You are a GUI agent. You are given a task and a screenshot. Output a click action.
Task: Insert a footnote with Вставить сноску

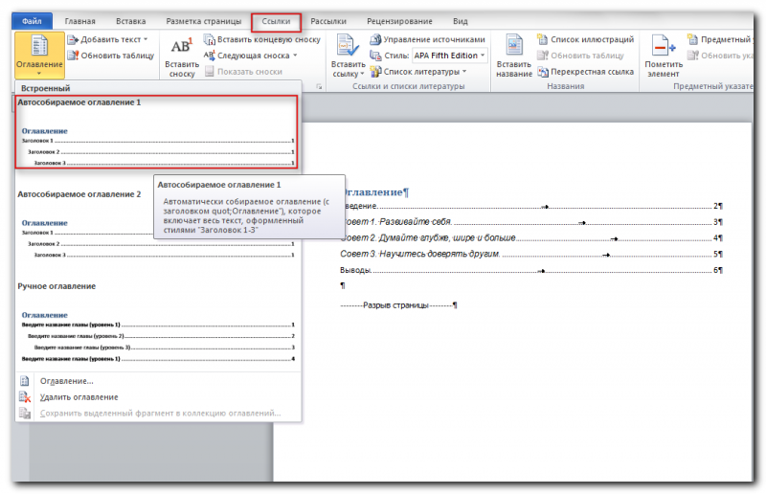tap(182, 57)
